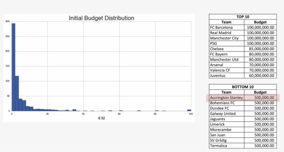Click the '€ M' x-axis label
The image size is (284, 152).
click(101, 118)
